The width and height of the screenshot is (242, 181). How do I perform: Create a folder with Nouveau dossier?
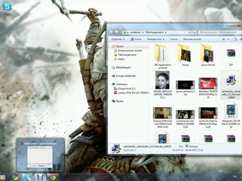192,39
